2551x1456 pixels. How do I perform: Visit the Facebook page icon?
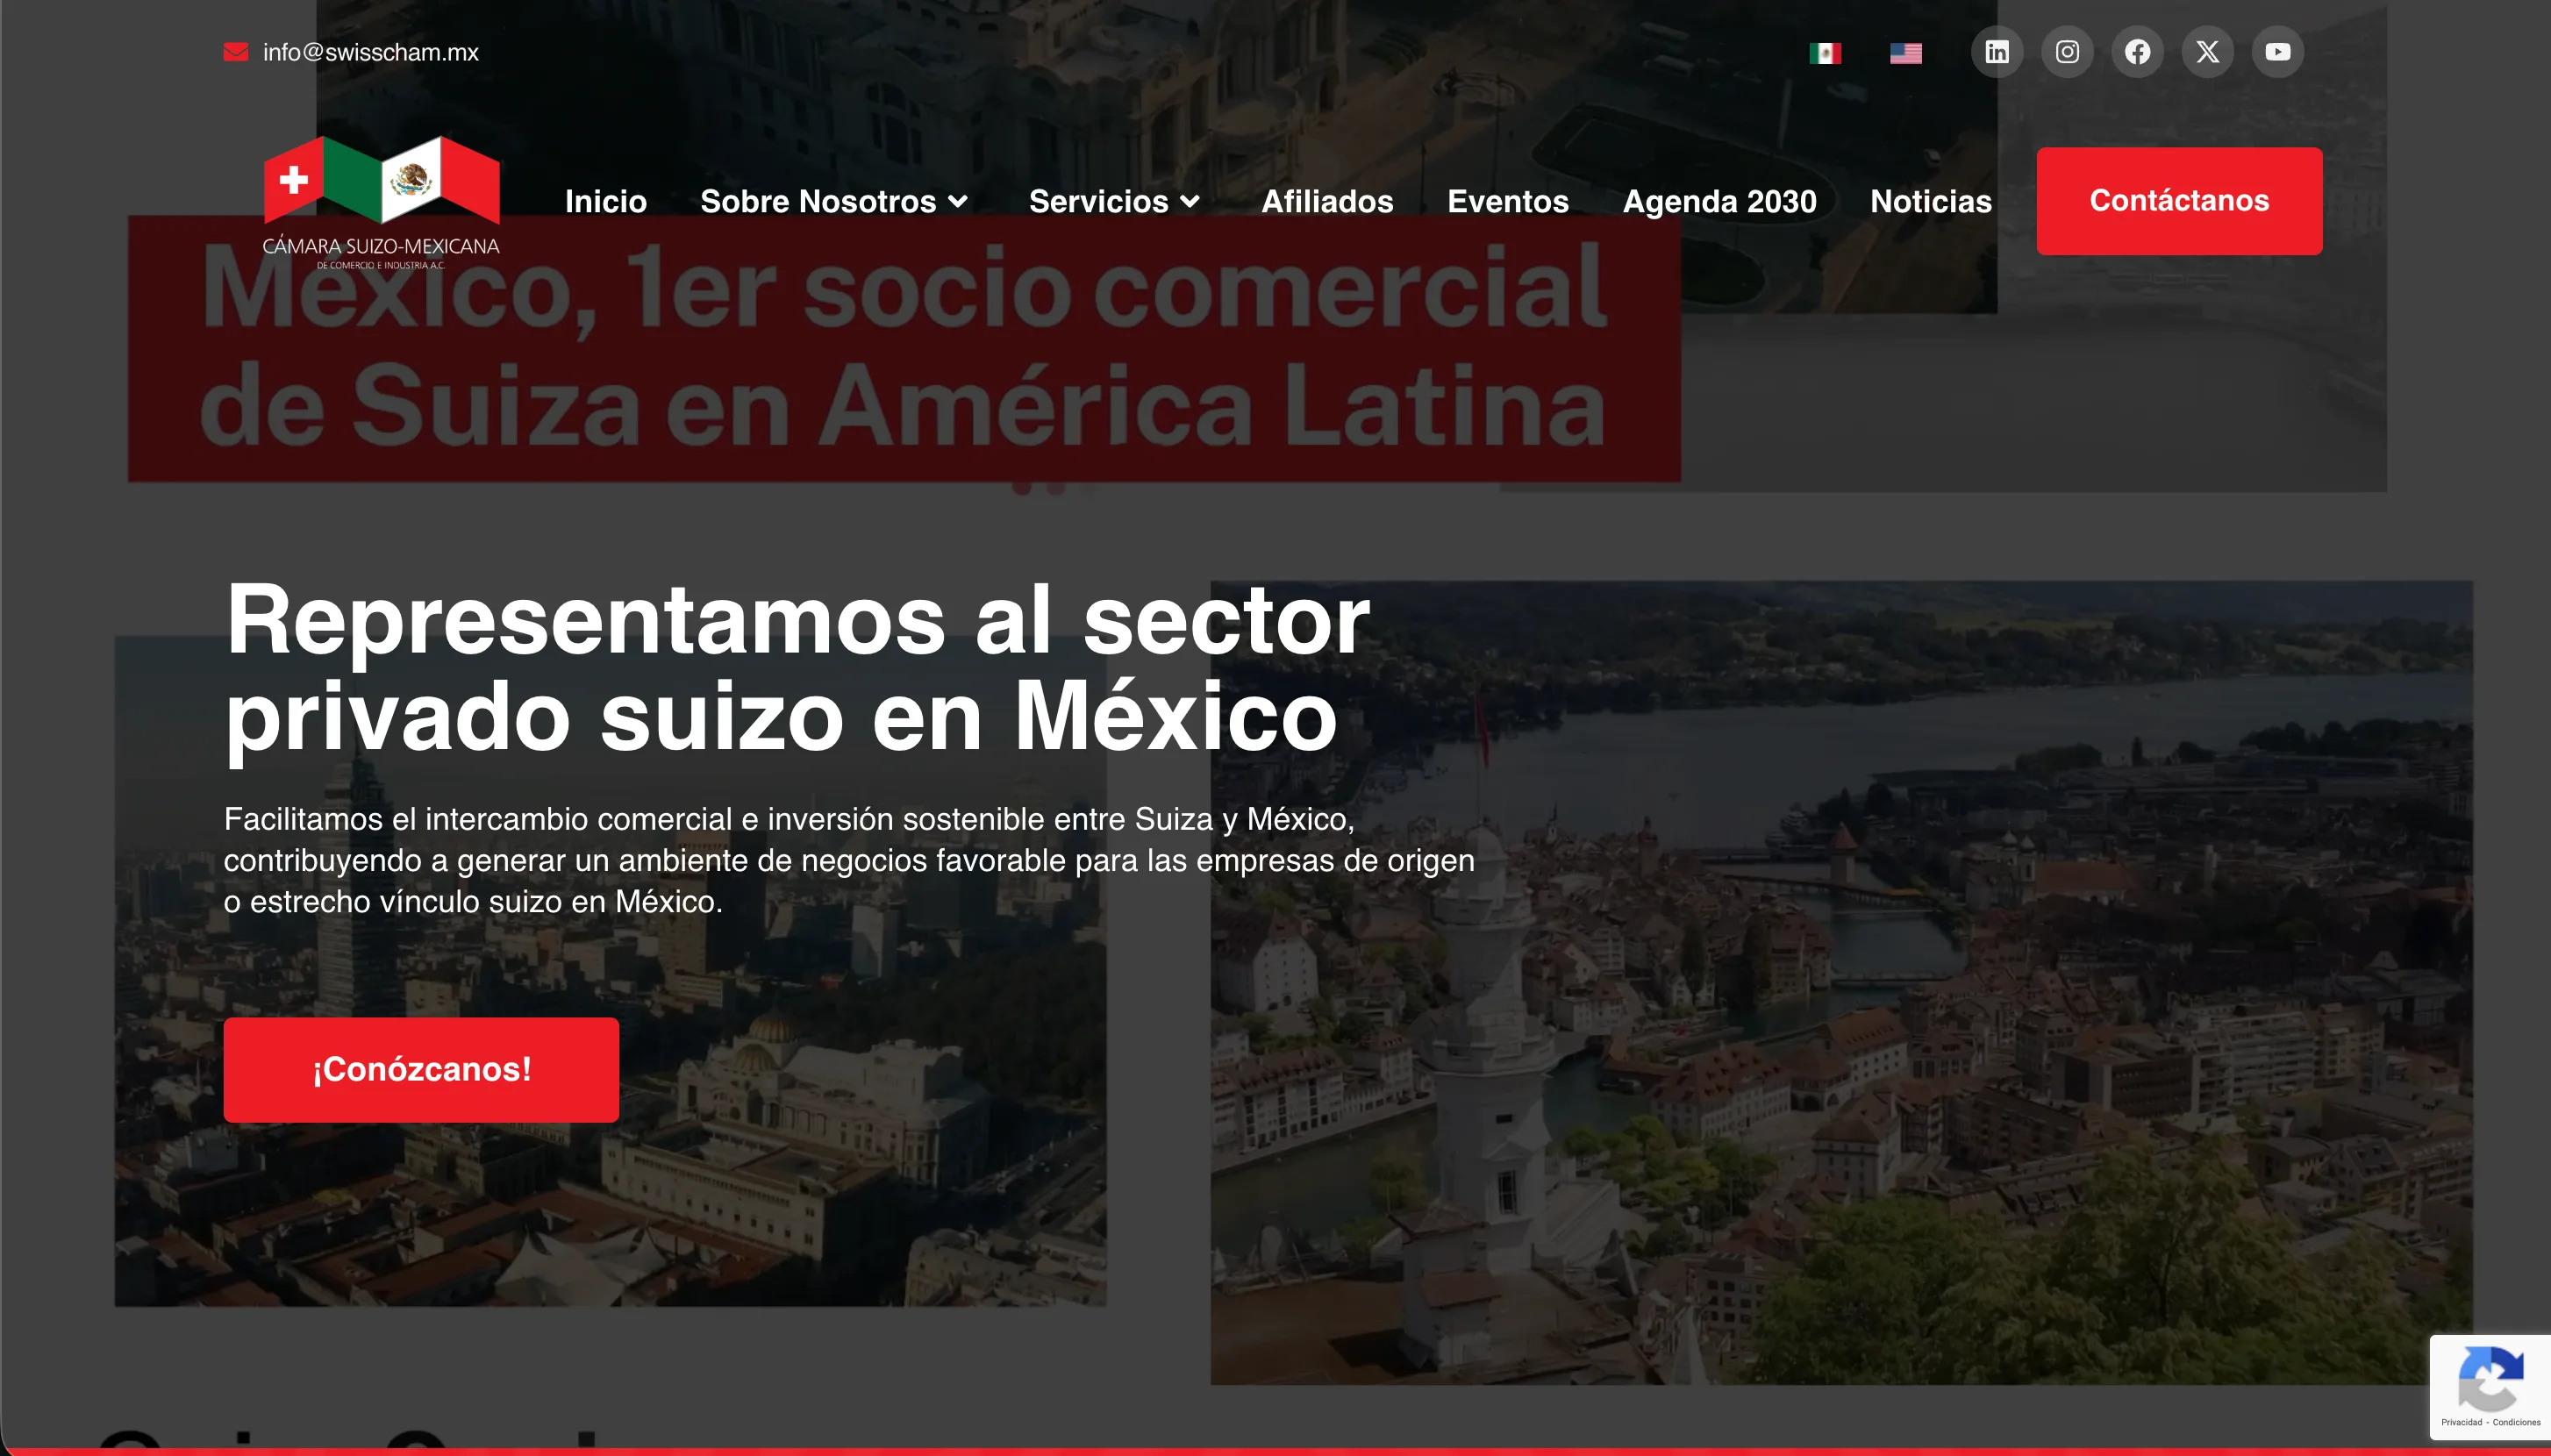click(2137, 52)
